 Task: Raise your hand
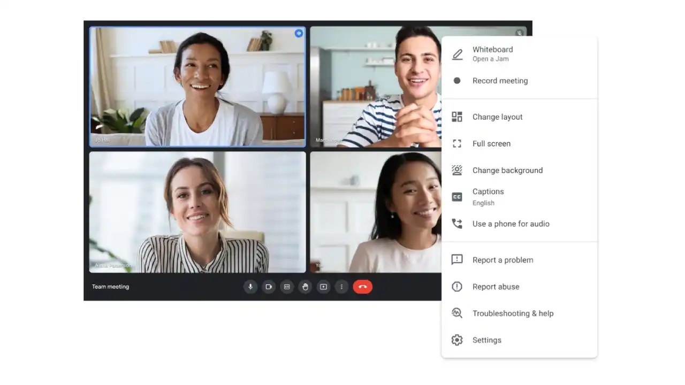click(305, 287)
